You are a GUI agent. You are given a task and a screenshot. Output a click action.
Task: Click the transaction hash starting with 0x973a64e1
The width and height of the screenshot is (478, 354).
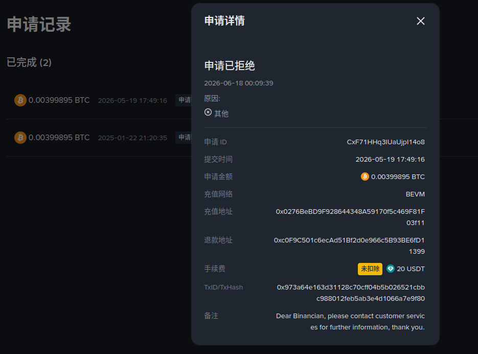351,293
